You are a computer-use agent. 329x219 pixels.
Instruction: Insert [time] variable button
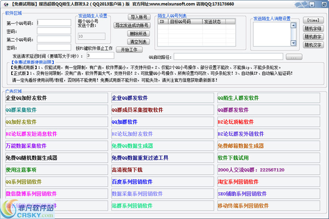click(x=313, y=20)
